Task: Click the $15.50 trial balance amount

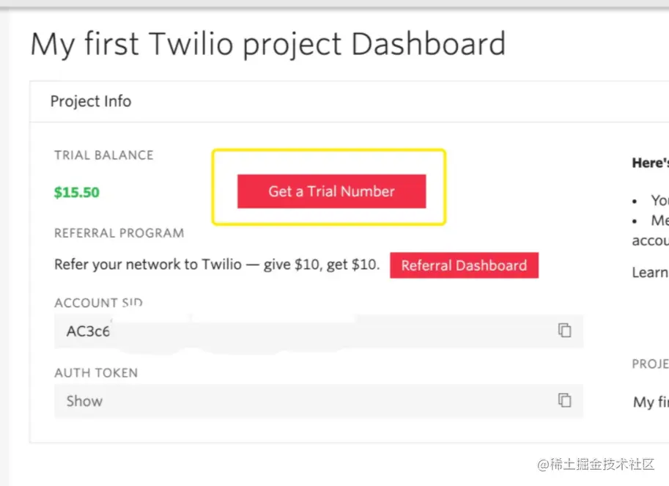Action: point(77,193)
